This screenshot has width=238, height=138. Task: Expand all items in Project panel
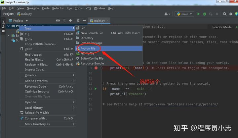click(64, 20)
